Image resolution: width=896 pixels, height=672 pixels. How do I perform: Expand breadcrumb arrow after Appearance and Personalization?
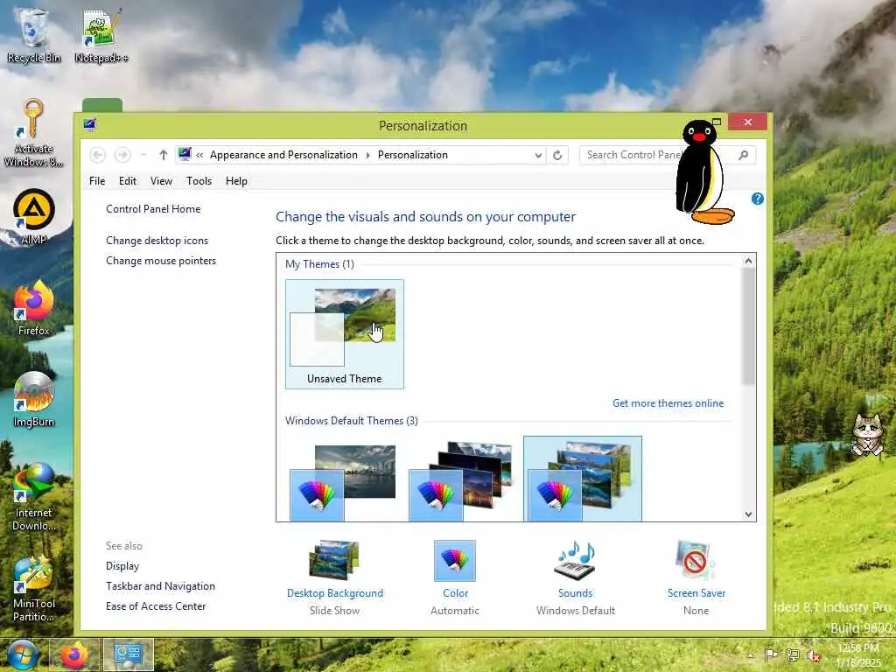pos(367,155)
